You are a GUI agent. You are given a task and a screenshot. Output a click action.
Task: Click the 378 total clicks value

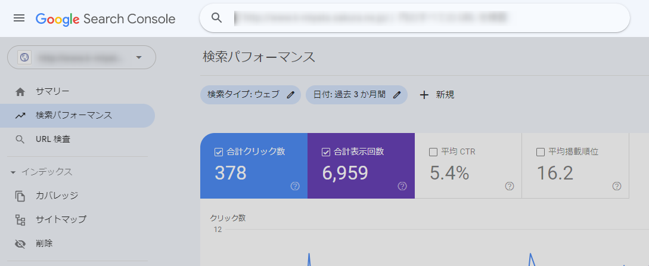(231, 173)
